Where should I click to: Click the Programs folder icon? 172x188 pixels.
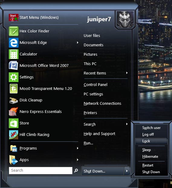[14, 148]
